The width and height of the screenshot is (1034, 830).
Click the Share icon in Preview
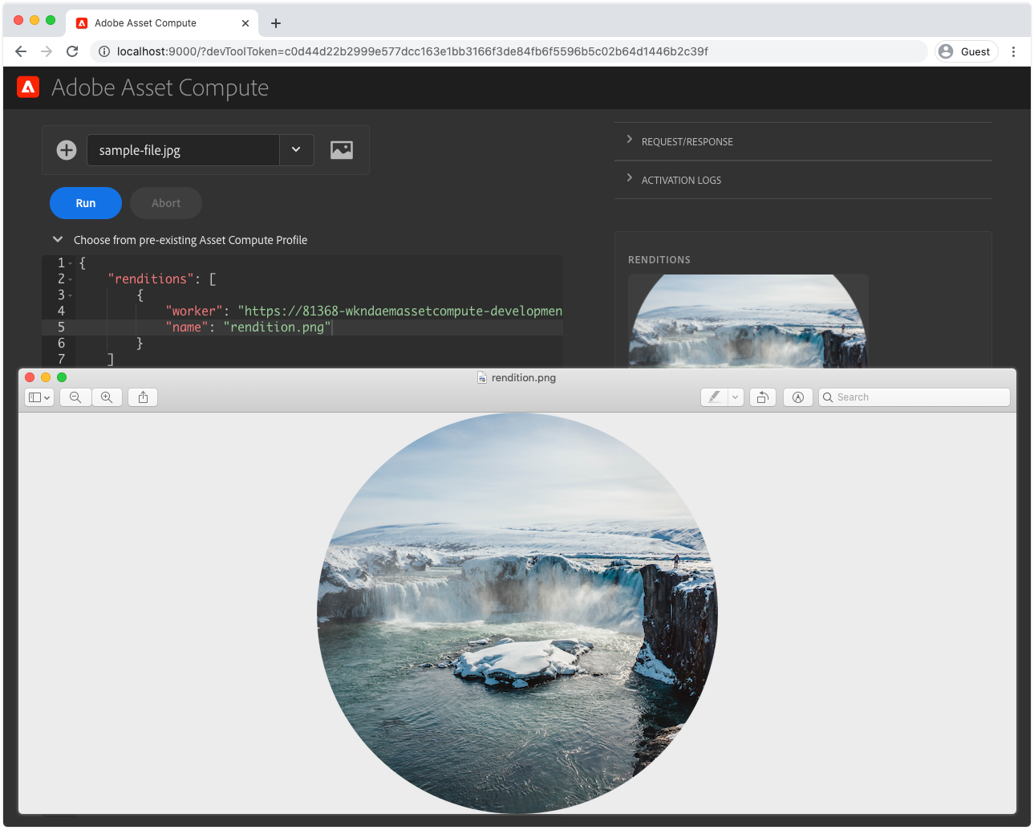(143, 397)
